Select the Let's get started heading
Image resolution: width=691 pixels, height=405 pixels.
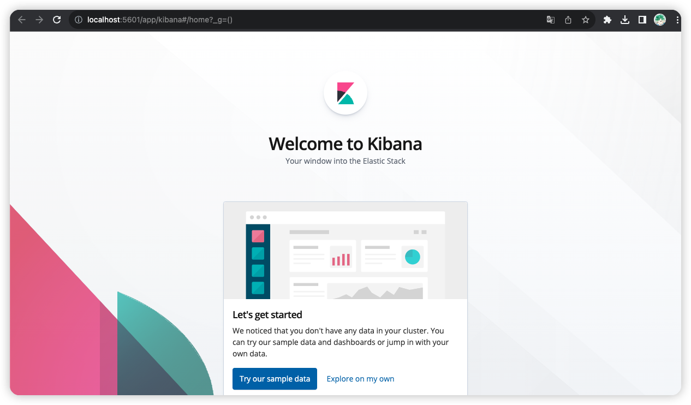tap(267, 314)
